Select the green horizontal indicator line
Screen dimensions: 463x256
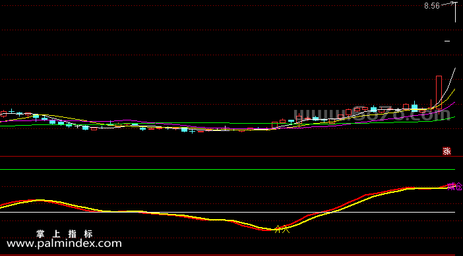(x=228, y=169)
